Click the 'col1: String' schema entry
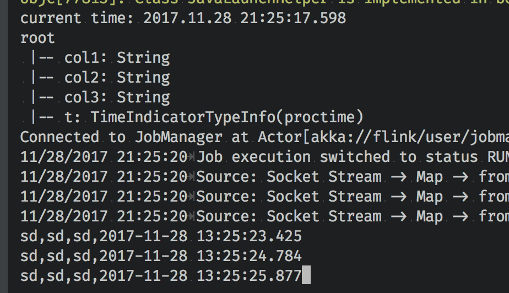Viewport: 509px width, 293px height. (116, 58)
